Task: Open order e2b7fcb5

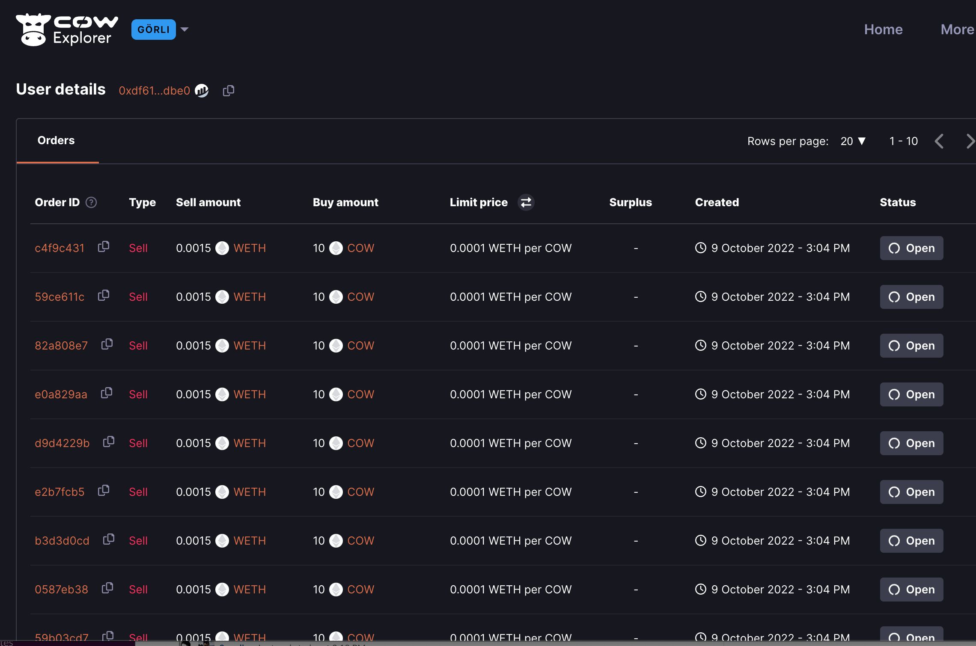Action: coord(60,492)
